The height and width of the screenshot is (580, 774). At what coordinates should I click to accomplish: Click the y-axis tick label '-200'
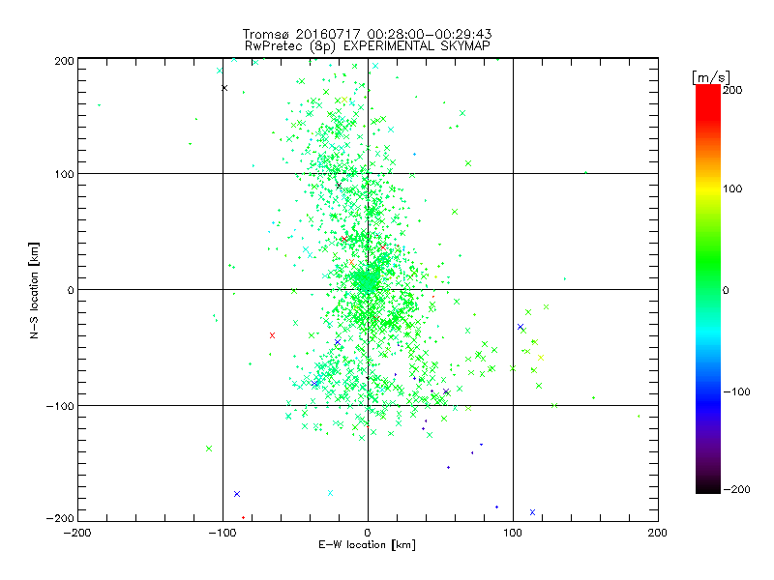[x=60, y=519]
